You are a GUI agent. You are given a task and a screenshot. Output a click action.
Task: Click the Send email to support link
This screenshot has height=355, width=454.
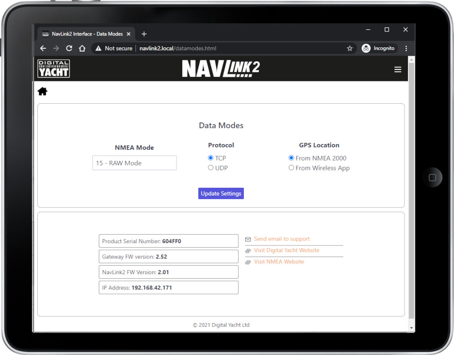(282, 239)
